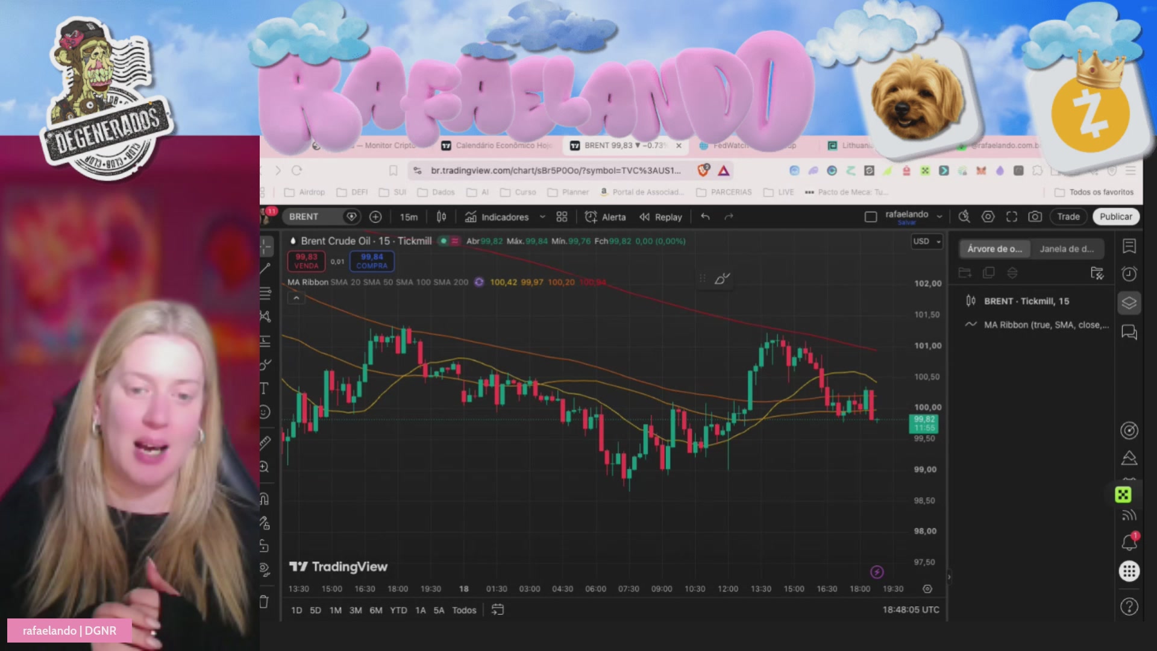
Task: Open layout setup grid icon
Action: 562,217
